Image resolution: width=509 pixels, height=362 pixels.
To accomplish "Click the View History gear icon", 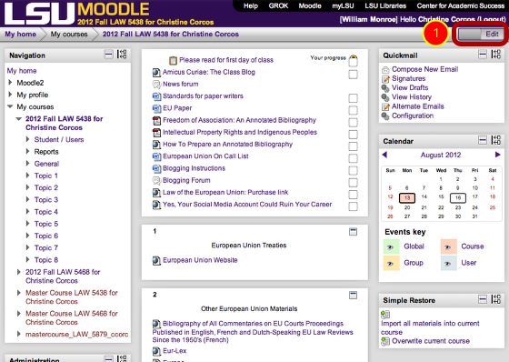I will (x=385, y=97).
